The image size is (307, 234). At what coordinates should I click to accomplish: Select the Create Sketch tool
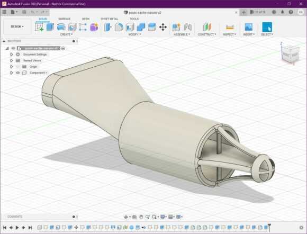[x=39, y=26]
